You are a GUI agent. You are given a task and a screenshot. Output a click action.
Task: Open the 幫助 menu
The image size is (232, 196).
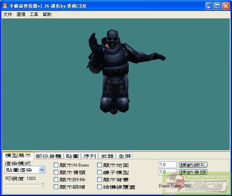[47, 15]
